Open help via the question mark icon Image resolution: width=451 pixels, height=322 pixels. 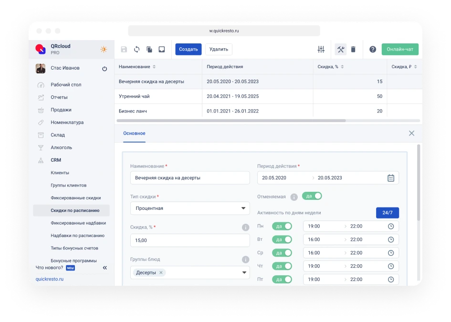(x=373, y=49)
